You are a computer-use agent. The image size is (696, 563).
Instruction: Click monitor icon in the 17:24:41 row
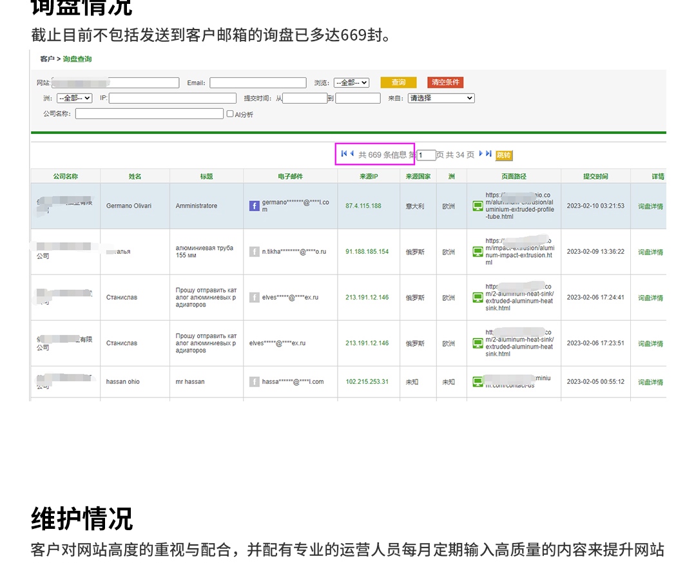[x=478, y=297]
